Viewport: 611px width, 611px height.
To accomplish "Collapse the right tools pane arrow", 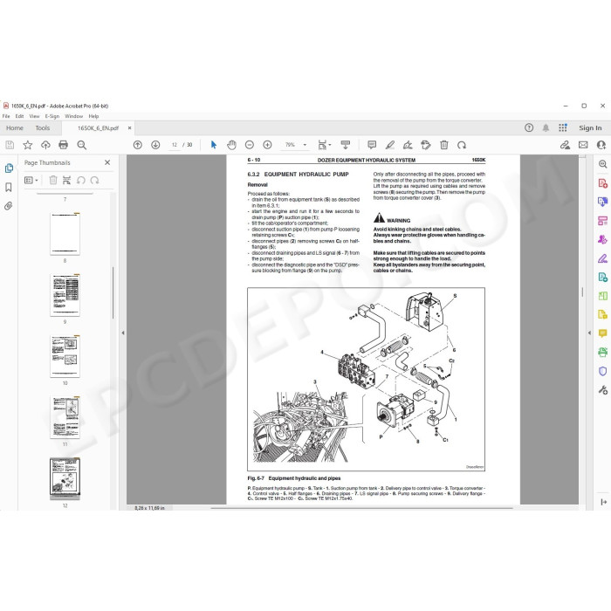I will point(589,333).
